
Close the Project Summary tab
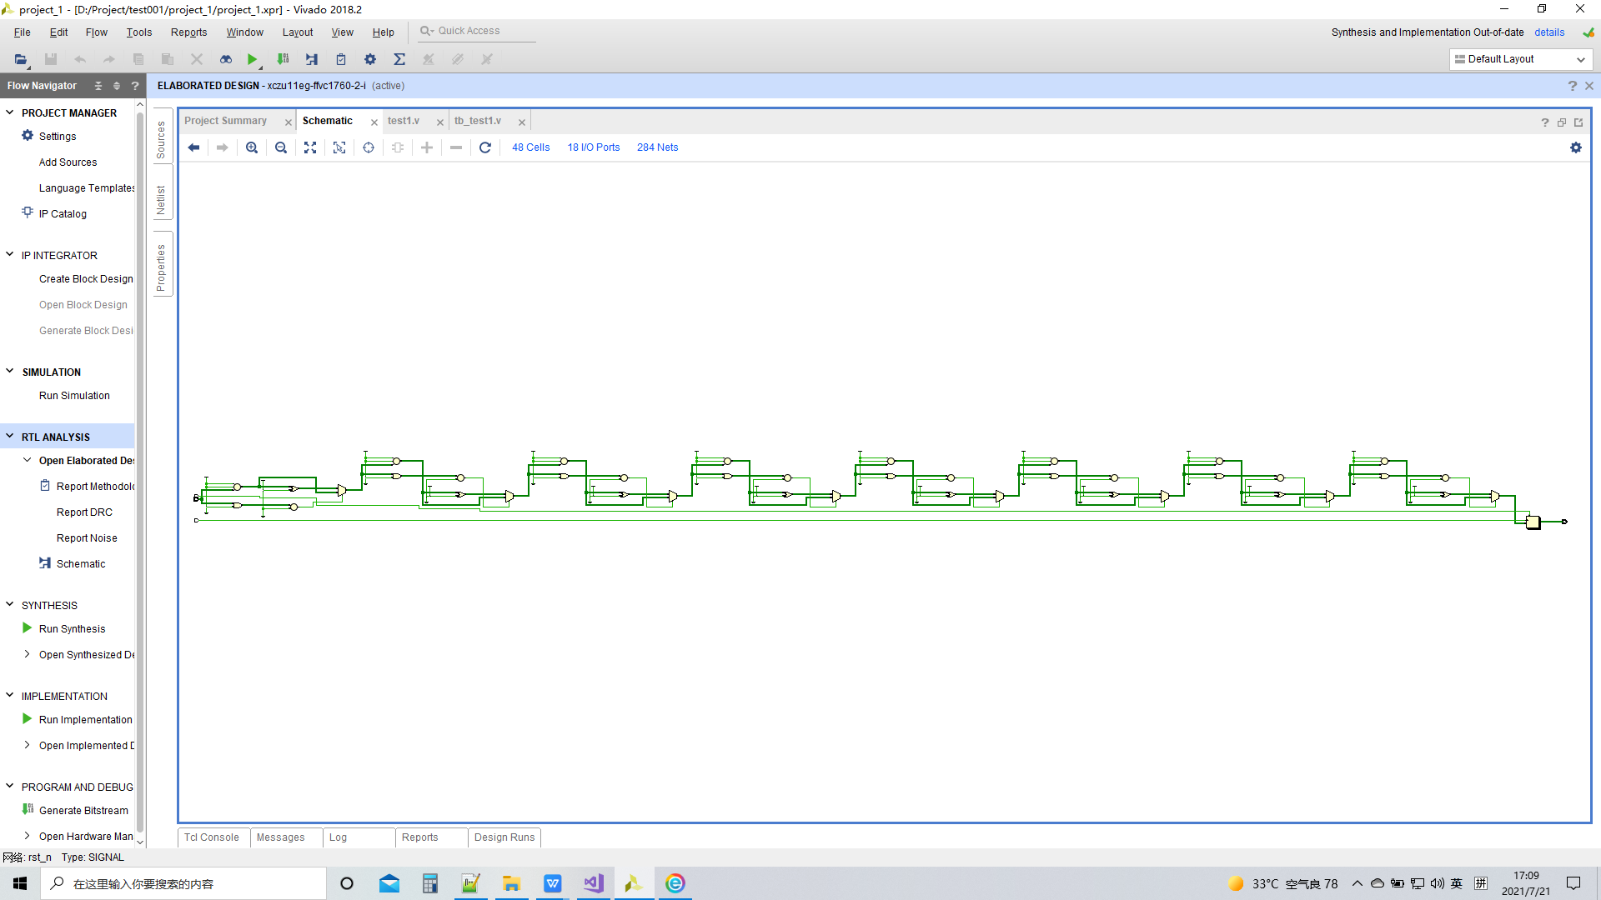(x=289, y=122)
